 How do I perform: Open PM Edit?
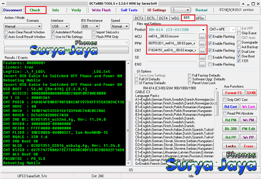pyautogui.click(x=248, y=129)
